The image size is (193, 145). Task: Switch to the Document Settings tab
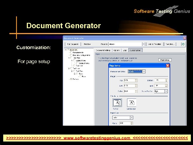click(x=103, y=50)
